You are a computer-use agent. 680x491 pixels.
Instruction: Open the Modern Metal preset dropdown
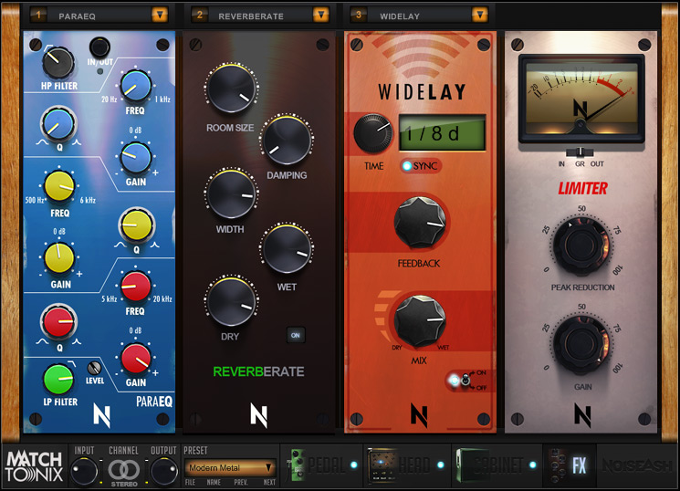[230, 467]
